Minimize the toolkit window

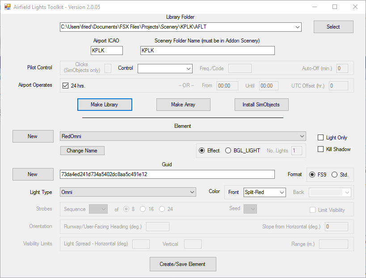pos(315,7)
